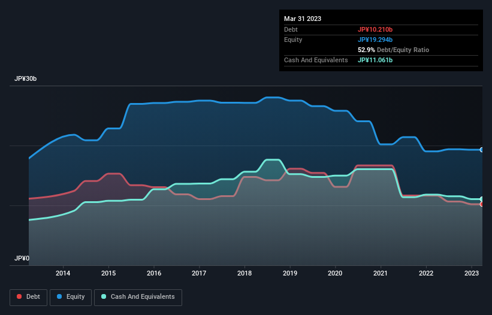Screen dimensions: 492x315
Task: Click the 2020 x-axis label
Action: (335, 273)
